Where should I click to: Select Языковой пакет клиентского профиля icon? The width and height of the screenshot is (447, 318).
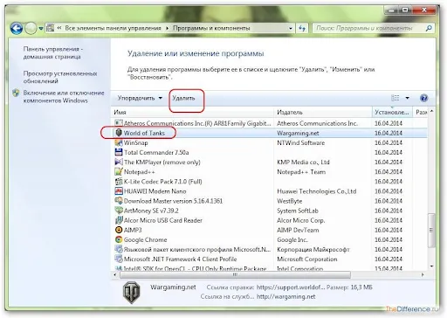(x=119, y=250)
